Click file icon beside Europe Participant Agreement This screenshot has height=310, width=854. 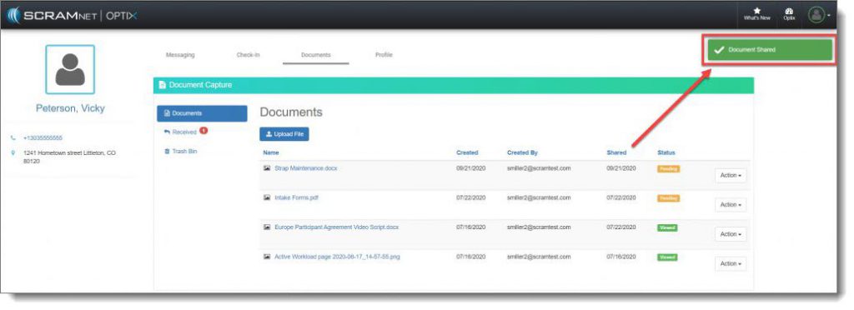tap(267, 227)
